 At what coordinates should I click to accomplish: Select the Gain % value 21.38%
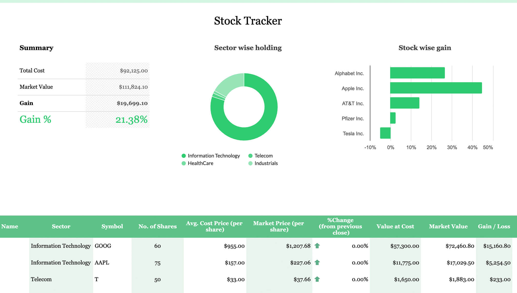click(x=131, y=119)
